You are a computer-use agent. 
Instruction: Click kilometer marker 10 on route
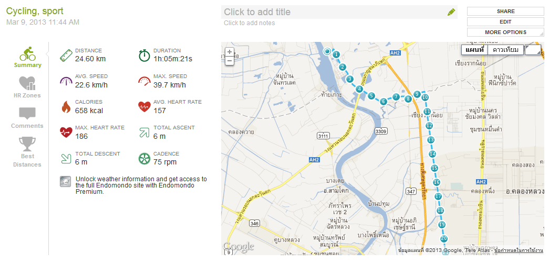(425, 97)
